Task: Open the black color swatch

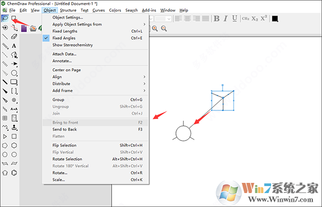Action: click(x=275, y=19)
